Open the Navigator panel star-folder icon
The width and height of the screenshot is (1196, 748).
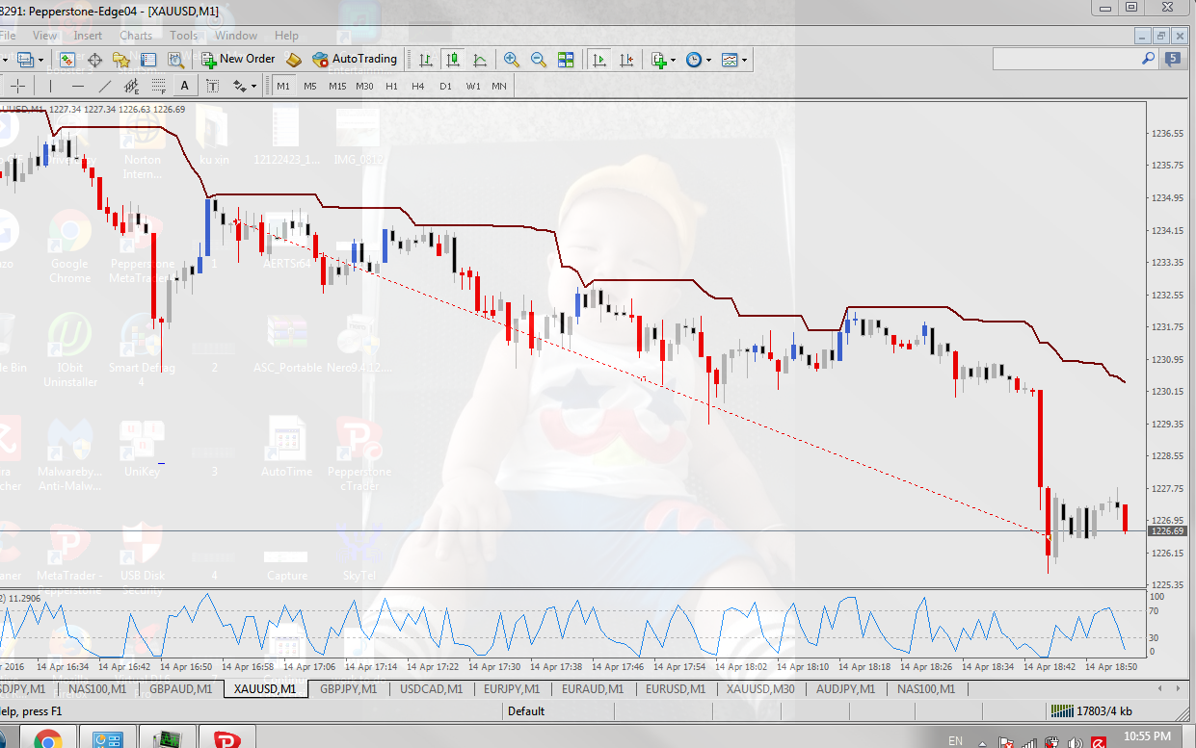tap(121, 60)
